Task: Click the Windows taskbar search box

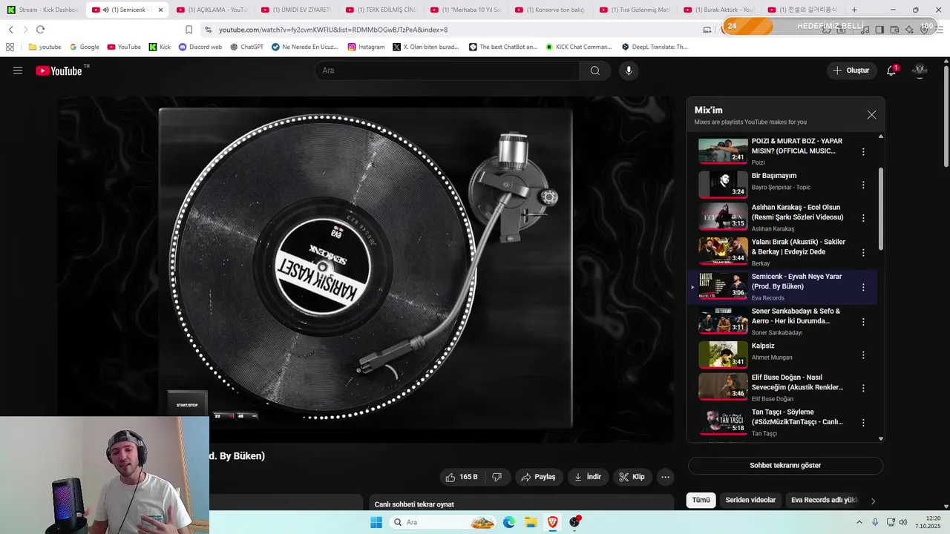Action: coord(442,522)
